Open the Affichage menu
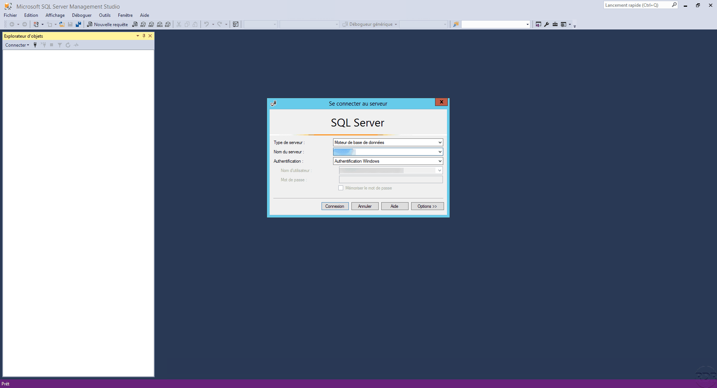The height and width of the screenshot is (388, 717). 55,15
